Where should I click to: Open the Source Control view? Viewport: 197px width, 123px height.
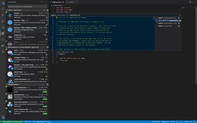(3, 15)
